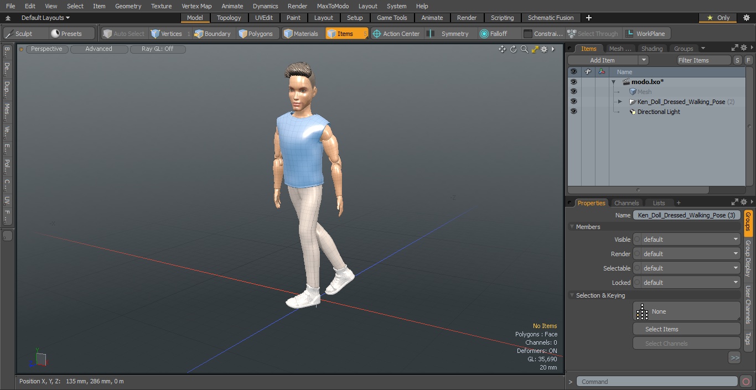Open the Selectable default dropdown

[x=686, y=268]
